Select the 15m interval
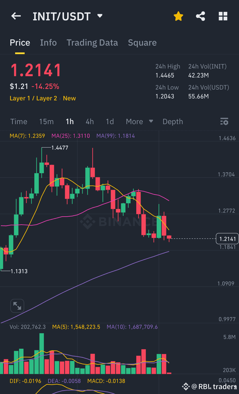239x394 pixels. (x=46, y=121)
